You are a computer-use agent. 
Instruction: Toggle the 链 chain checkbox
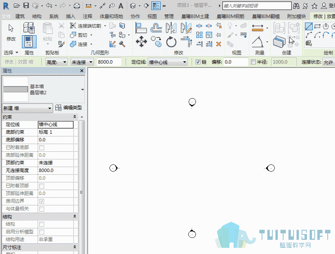(x=198, y=62)
